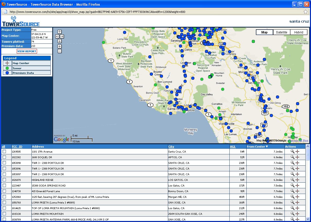Bookmark this page with star icon
The image size is (311, 222).
point(305,12)
